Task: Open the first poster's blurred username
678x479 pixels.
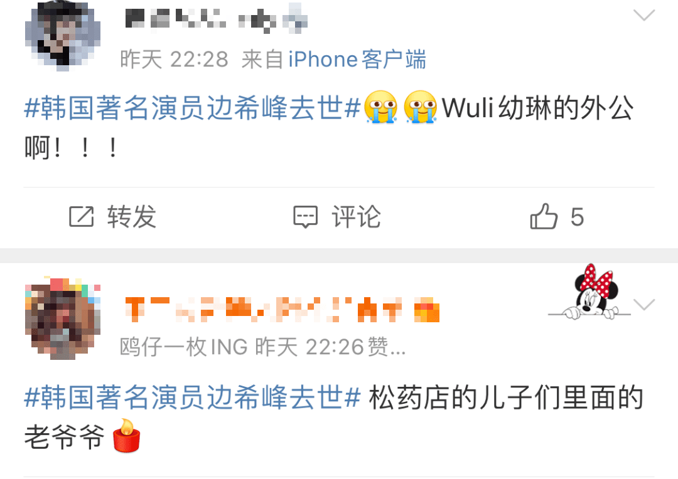Action: pos(216,18)
